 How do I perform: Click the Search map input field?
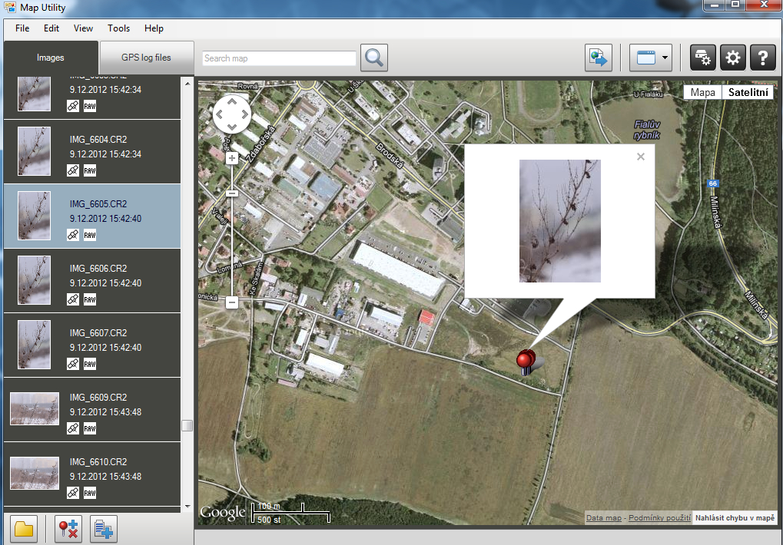279,58
